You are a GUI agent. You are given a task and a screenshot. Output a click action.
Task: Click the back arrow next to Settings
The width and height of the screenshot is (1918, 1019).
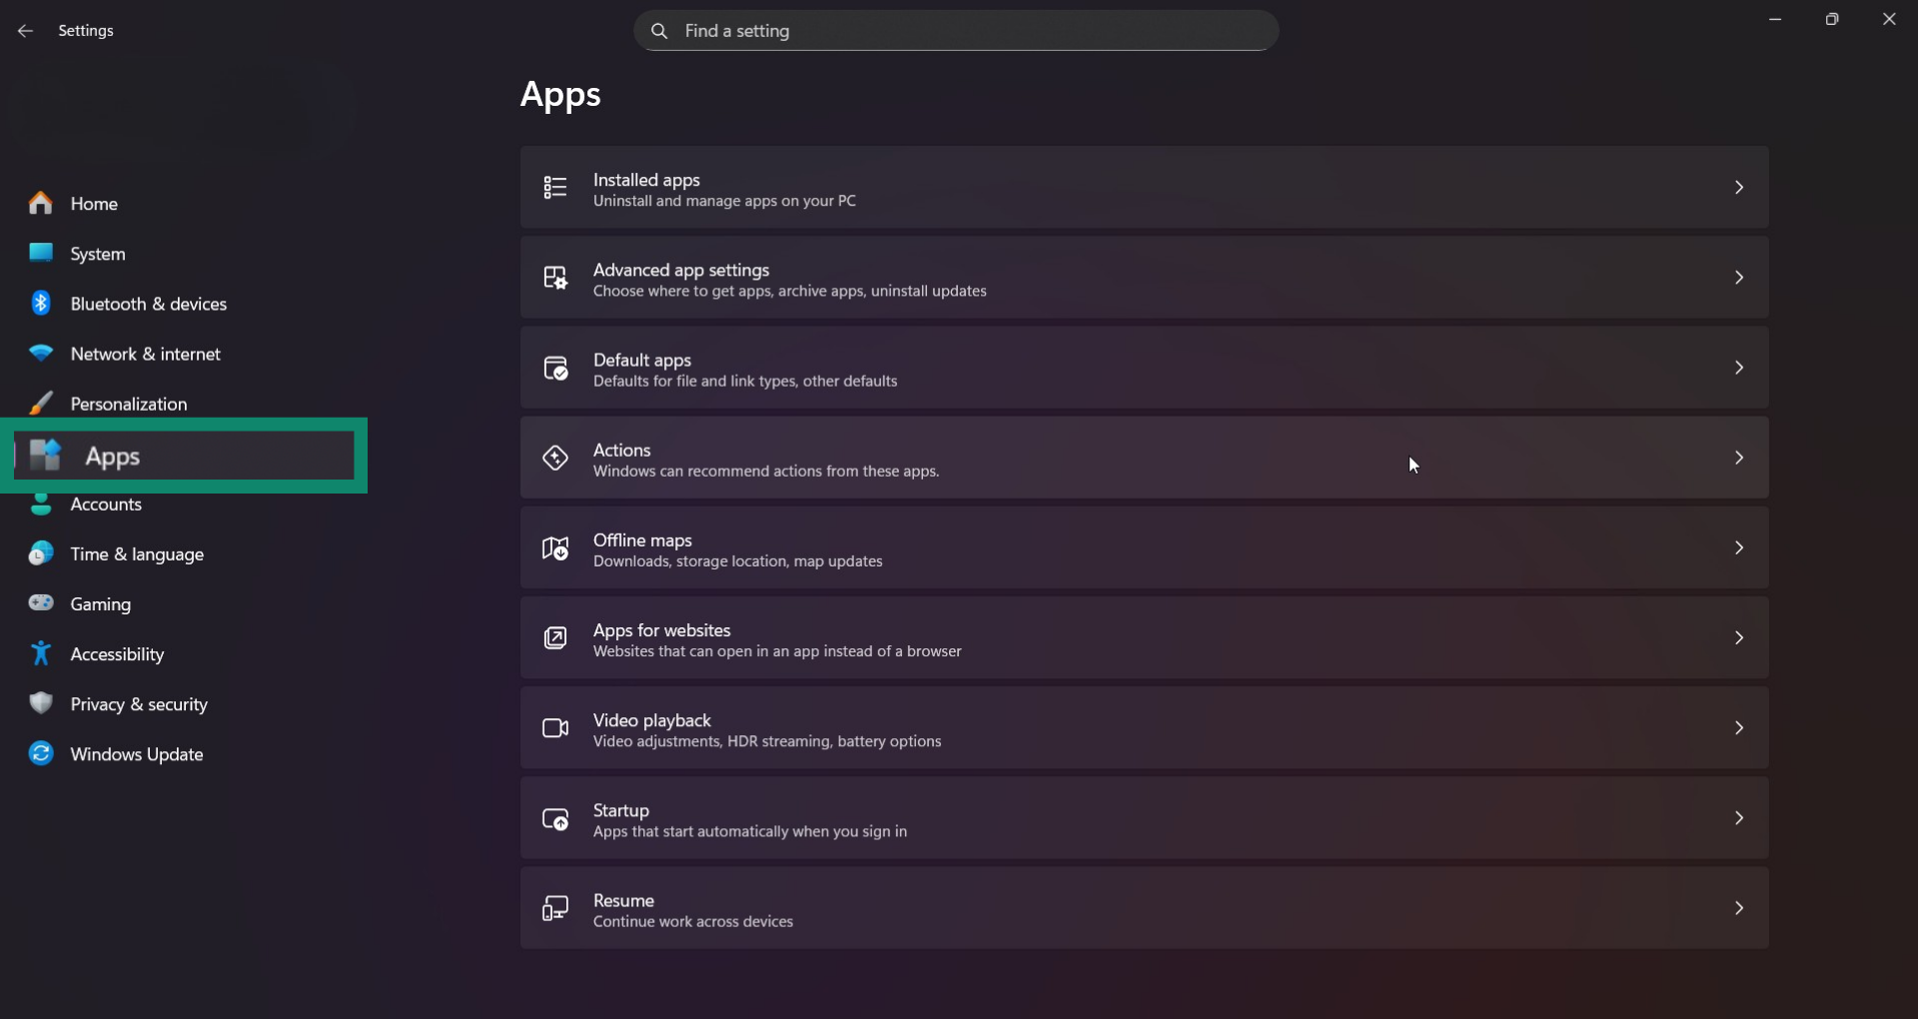tap(25, 31)
